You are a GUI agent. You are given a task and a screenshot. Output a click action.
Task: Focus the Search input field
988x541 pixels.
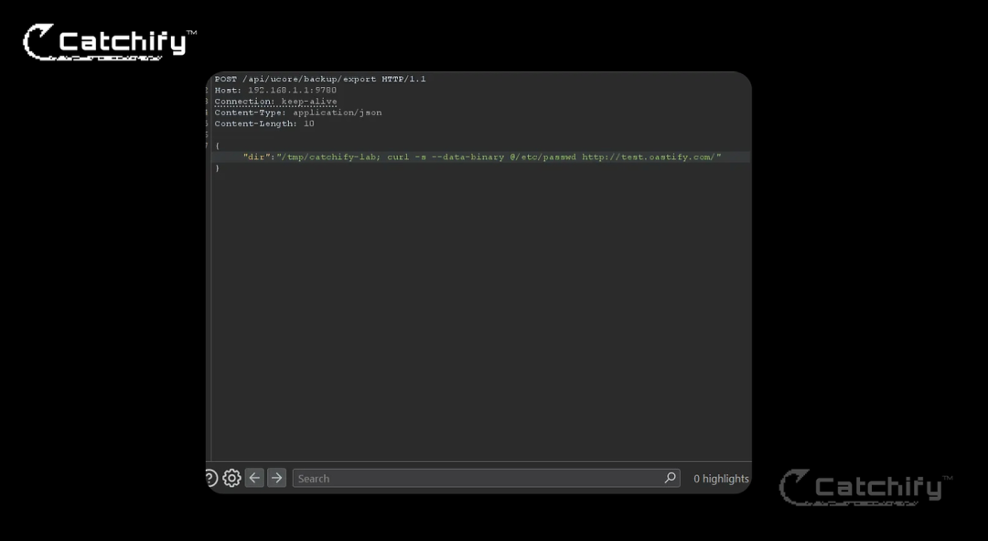[x=486, y=478]
